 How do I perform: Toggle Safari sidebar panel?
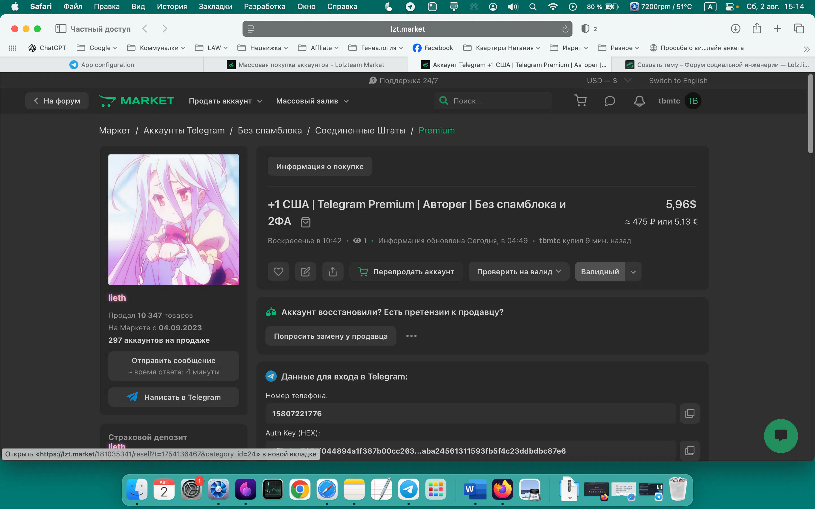[61, 29]
